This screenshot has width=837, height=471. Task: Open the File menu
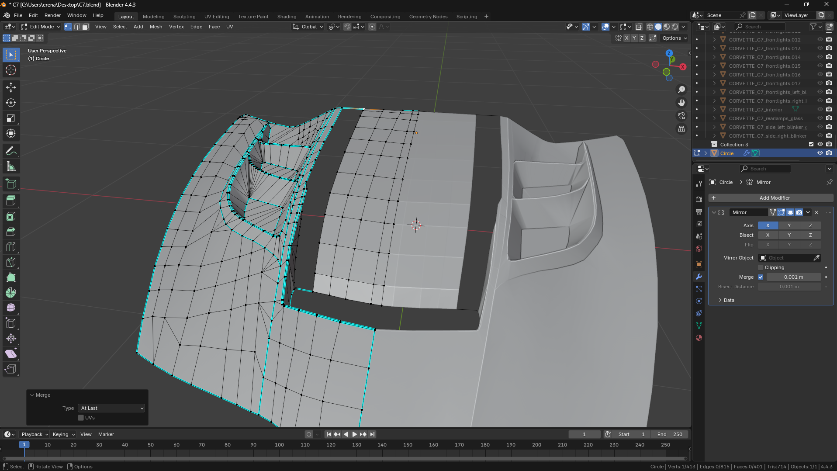[x=18, y=15]
